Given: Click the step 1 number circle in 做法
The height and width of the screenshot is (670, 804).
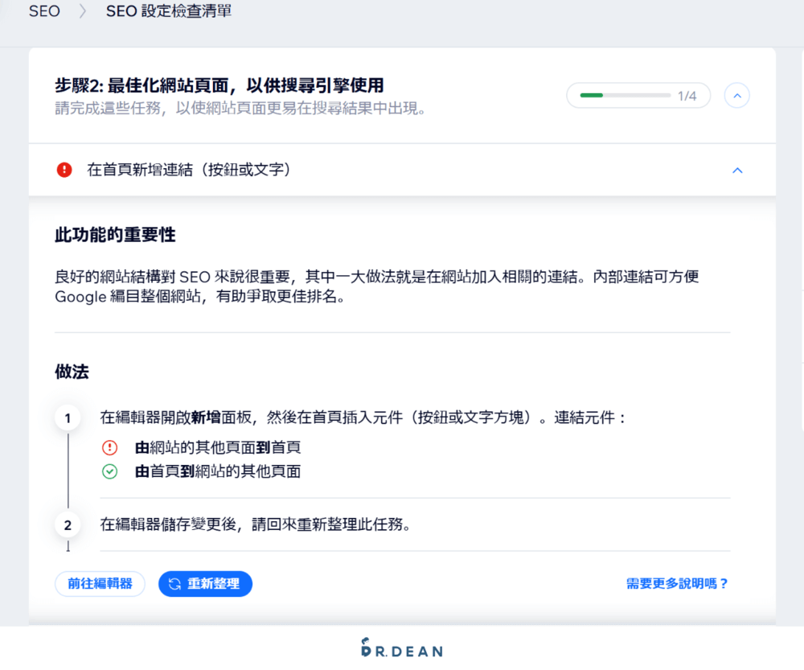Looking at the screenshot, I should click(68, 417).
